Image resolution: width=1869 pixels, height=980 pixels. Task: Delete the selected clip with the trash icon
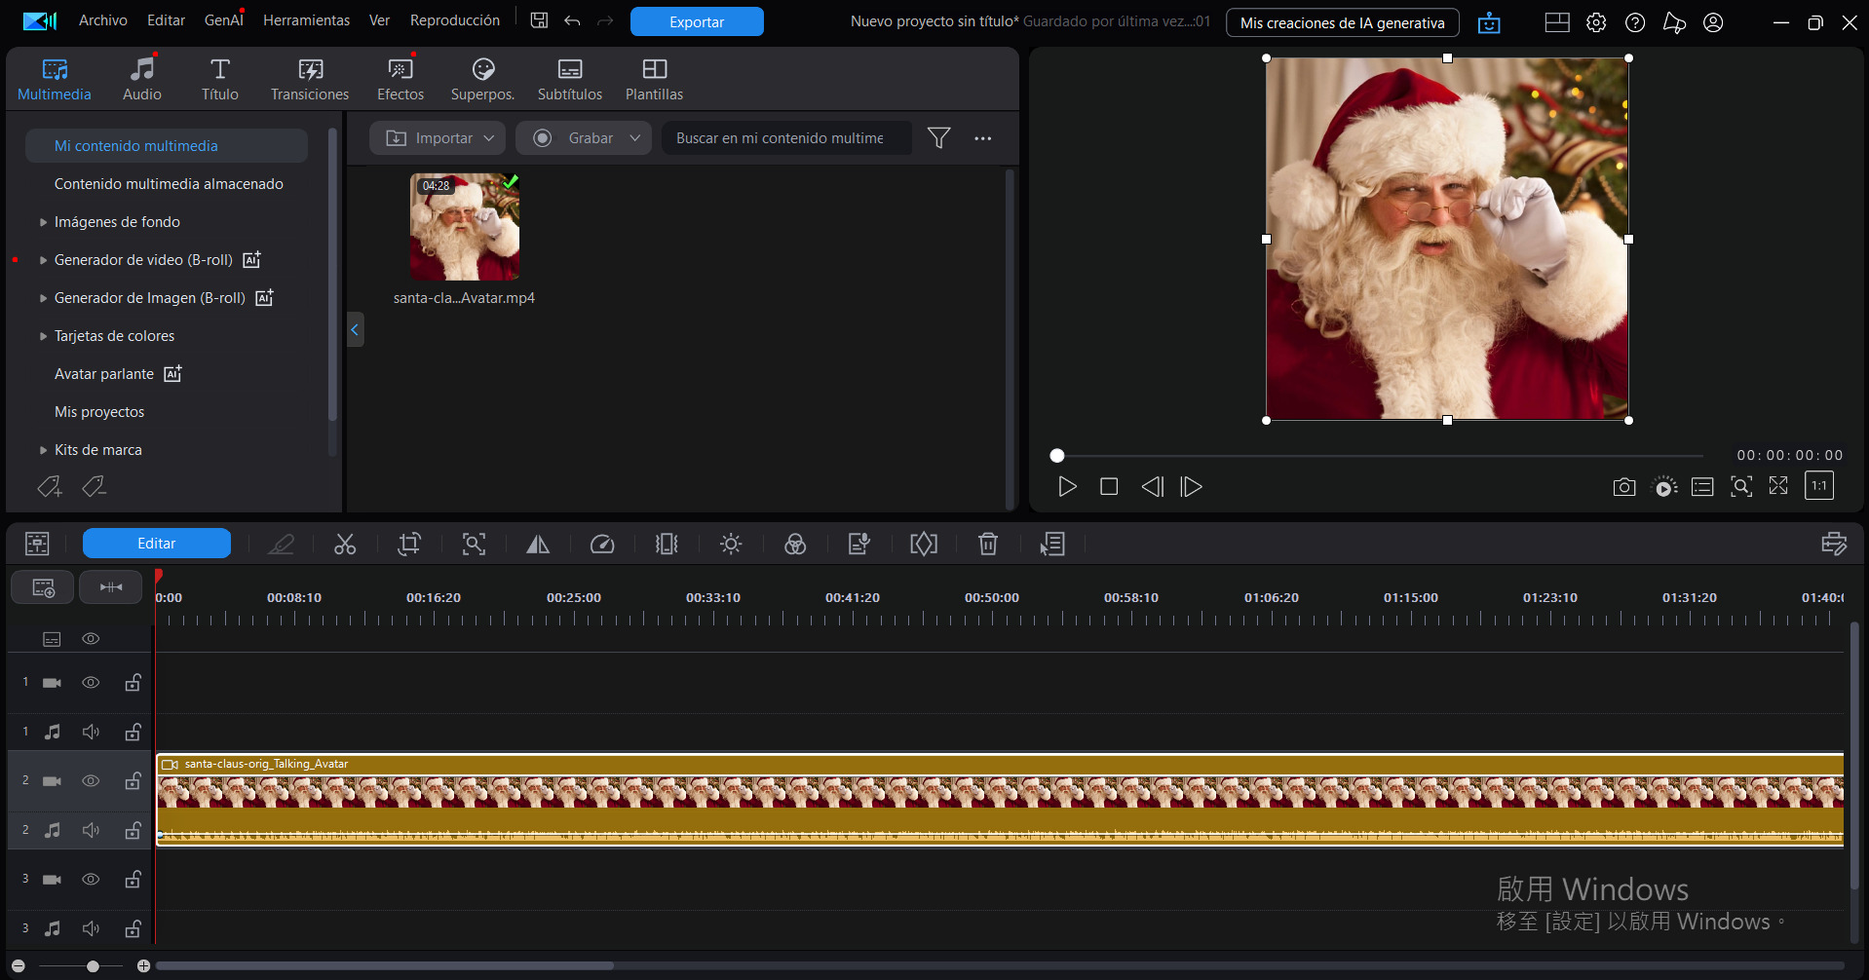point(987,544)
